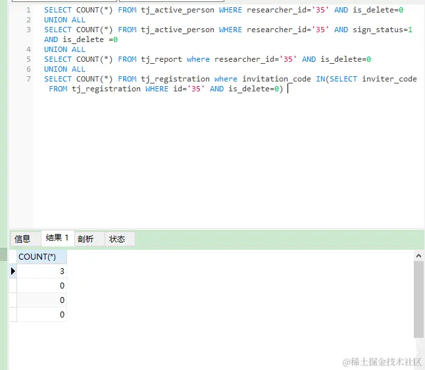Click line number 5 in the gutter

[x=28, y=59]
